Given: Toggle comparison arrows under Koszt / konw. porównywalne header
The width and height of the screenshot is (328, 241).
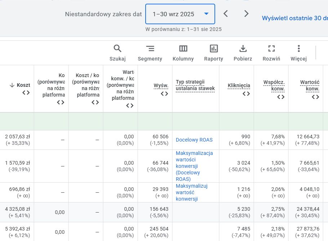Looking at the screenshot, I should click(x=95, y=102).
